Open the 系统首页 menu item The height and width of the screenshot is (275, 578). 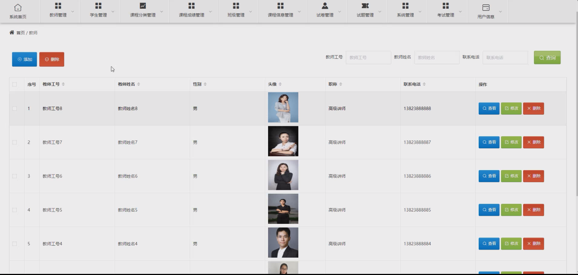[18, 17]
